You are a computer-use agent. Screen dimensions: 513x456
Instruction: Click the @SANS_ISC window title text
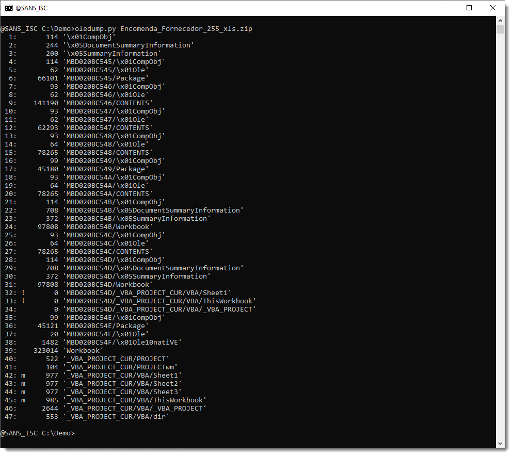(31, 8)
